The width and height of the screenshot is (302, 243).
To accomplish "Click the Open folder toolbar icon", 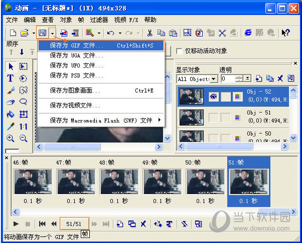I will (x=25, y=33).
